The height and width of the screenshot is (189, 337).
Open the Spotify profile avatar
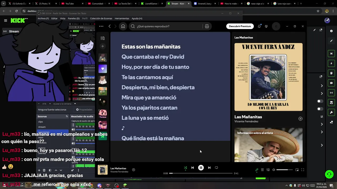[276, 26]
